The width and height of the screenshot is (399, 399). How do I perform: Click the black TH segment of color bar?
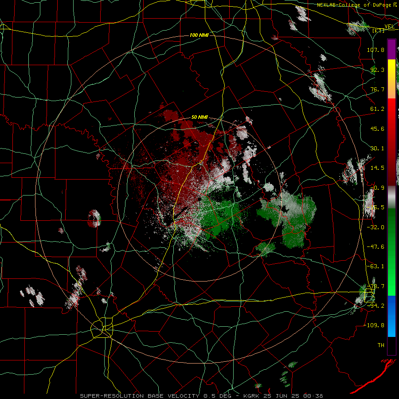[x=391, y=345]
